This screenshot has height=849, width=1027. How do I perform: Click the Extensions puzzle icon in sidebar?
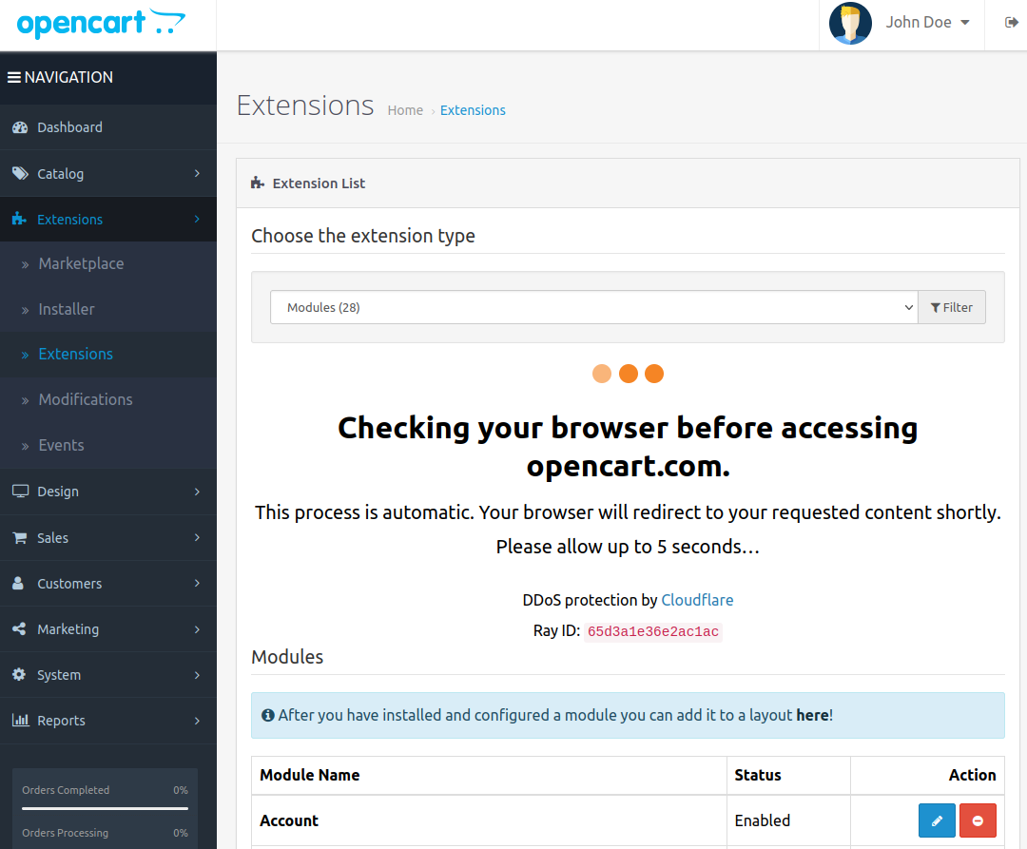(19, 219)
